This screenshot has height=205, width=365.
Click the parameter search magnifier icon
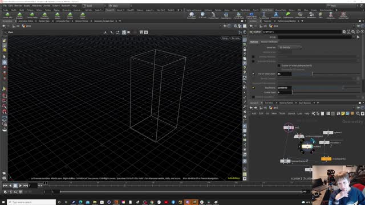(353, 32)
